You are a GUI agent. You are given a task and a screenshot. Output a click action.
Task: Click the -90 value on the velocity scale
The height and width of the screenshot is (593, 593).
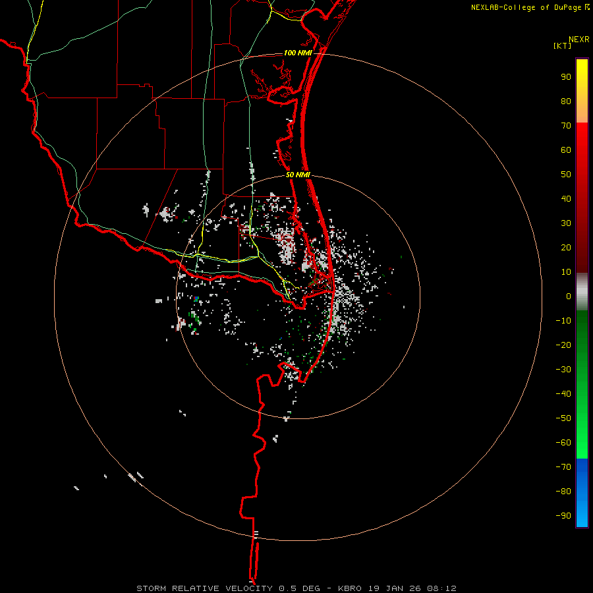563,516
